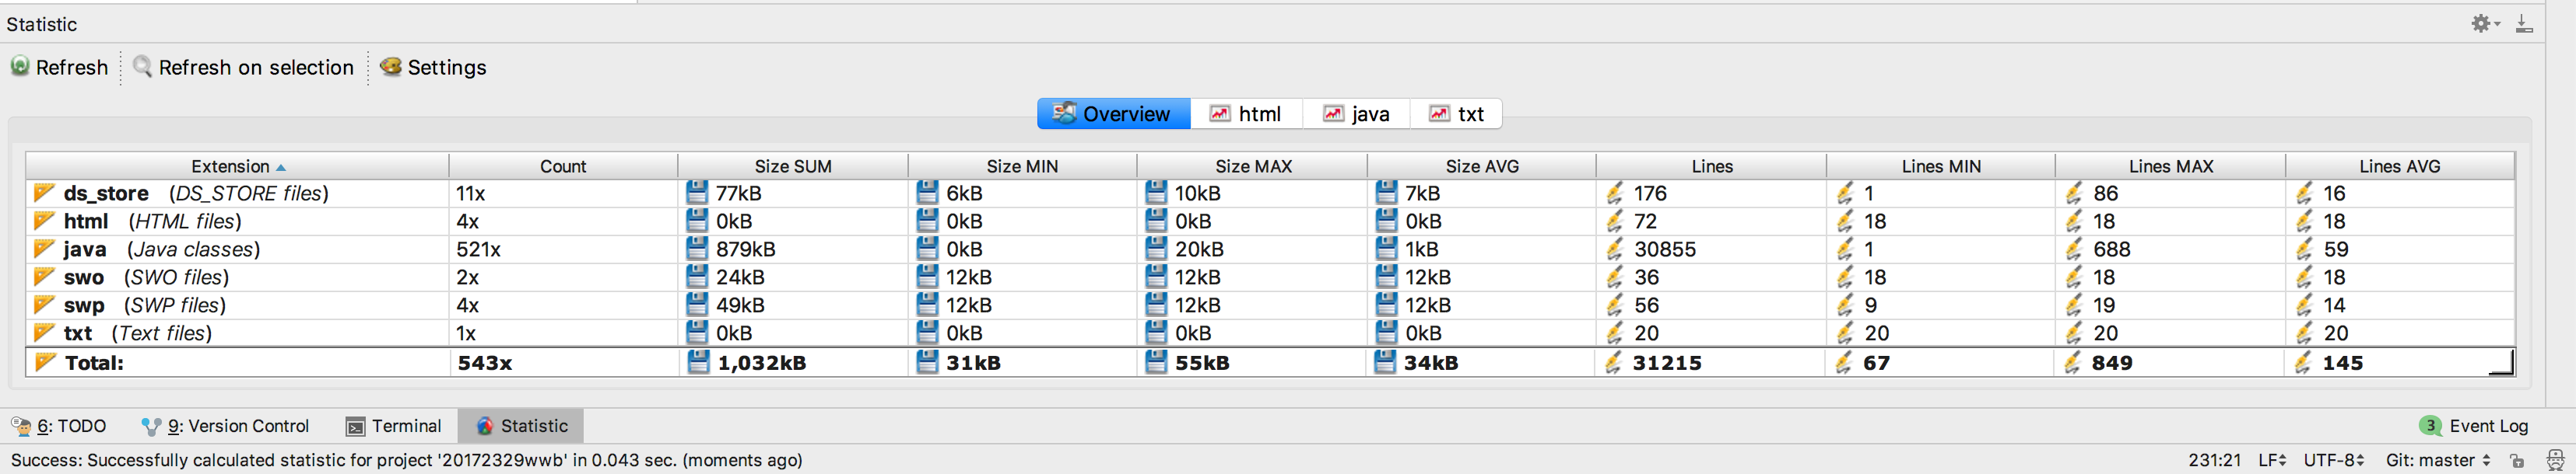Switch to the html statistics tab
The width and height of the screenshot is (2576, 474).
[1246, 113]
